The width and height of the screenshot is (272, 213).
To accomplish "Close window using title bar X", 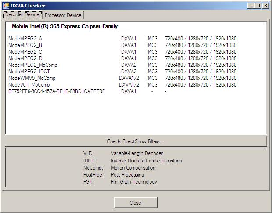I will click(265, 6).
